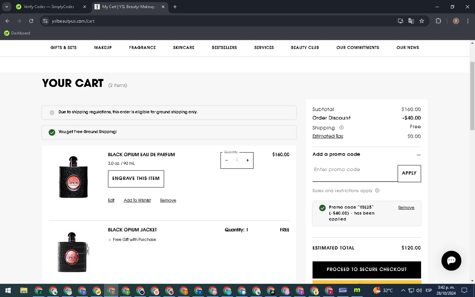The width and height of the screenshot is (475, 297).
Task: Open the tab search dropdown arrow
Action: click(7, 7)
